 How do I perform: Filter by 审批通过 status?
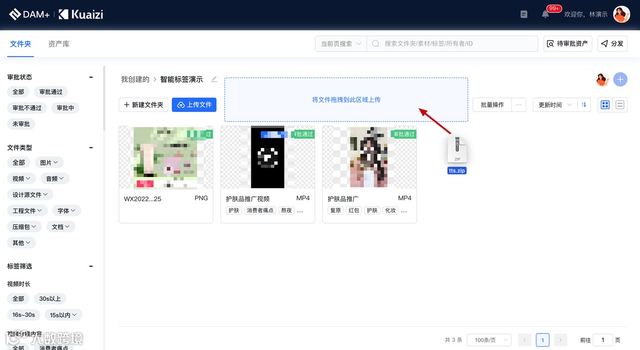(x=51, y=92)
